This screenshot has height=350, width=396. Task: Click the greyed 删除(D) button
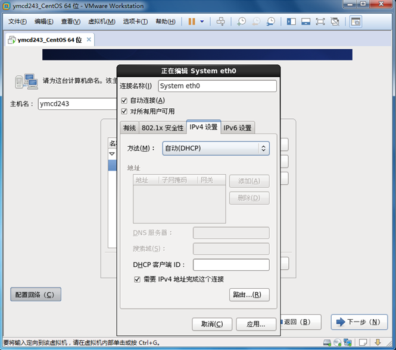250,198
